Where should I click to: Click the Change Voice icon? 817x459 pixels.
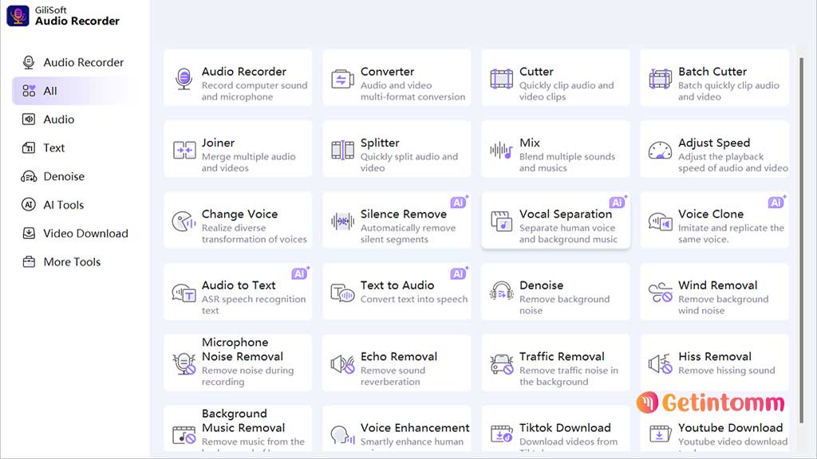coord(184,222)
